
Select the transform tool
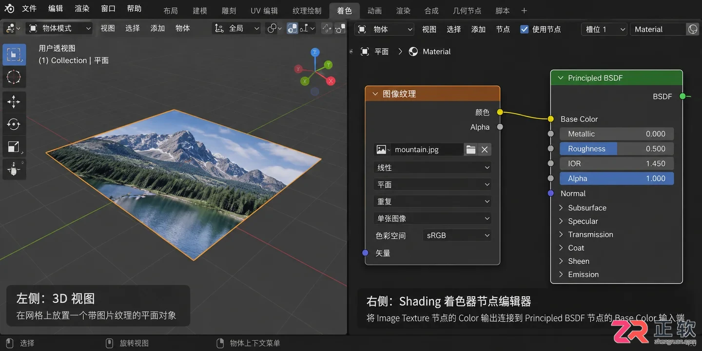click(x=14, y=169)
